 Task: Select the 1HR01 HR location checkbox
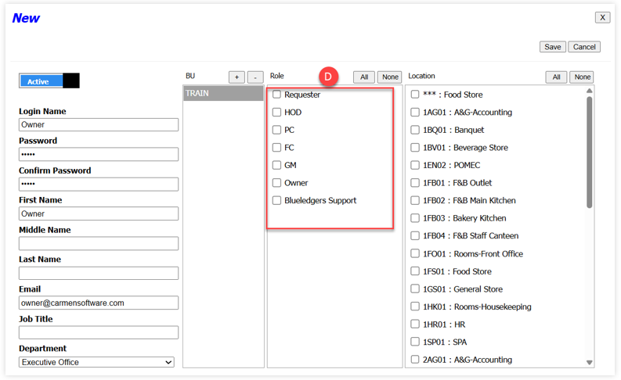(415, 324)
